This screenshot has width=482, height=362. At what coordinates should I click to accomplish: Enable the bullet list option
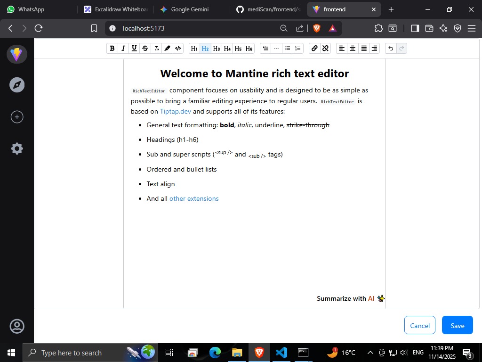[287, 48]
